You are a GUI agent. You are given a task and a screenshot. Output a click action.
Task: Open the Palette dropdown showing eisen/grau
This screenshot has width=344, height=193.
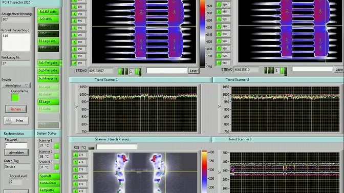click(16, 85)
